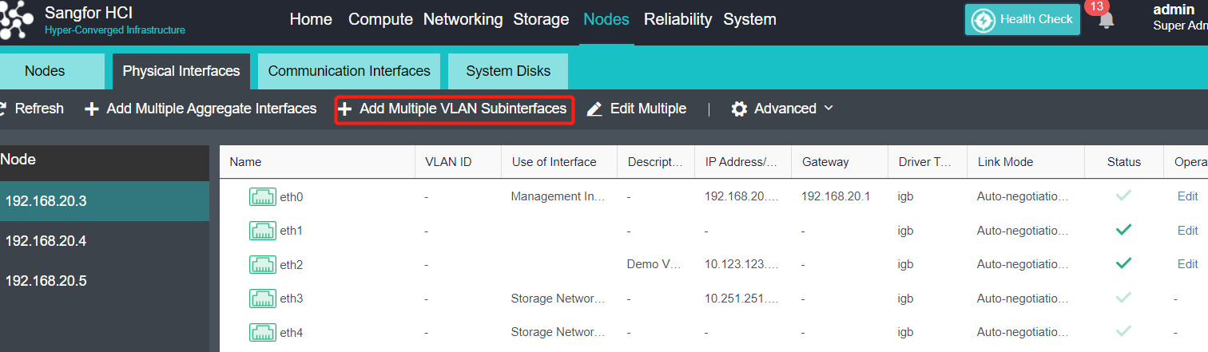Switch to the Communication Interfaces tab
The image size is (1208, 352).
(x=349, y=71)
